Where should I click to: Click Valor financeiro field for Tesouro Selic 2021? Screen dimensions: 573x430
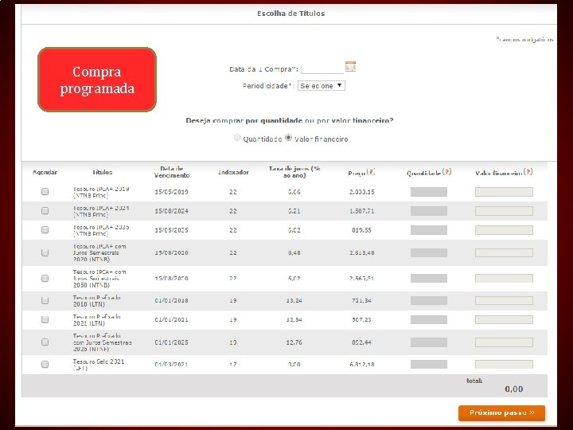pyautogui.click(x=504, y=364)
